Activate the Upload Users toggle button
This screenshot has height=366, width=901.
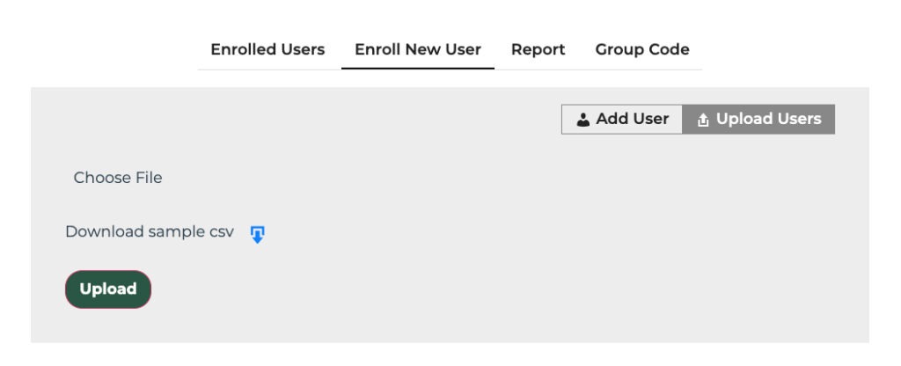point(758,119)
